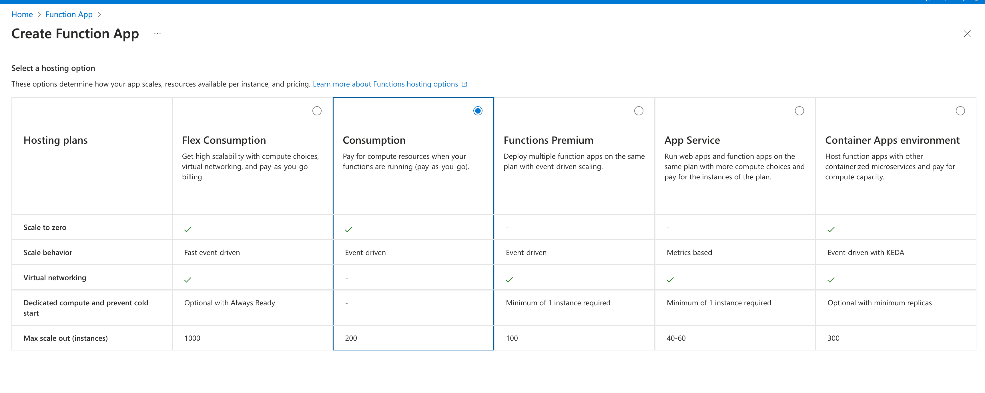Image resolution: width=985 pixels, height=393 pixels.
Task: Click the external link icon after hosting options
Action: 464,84
